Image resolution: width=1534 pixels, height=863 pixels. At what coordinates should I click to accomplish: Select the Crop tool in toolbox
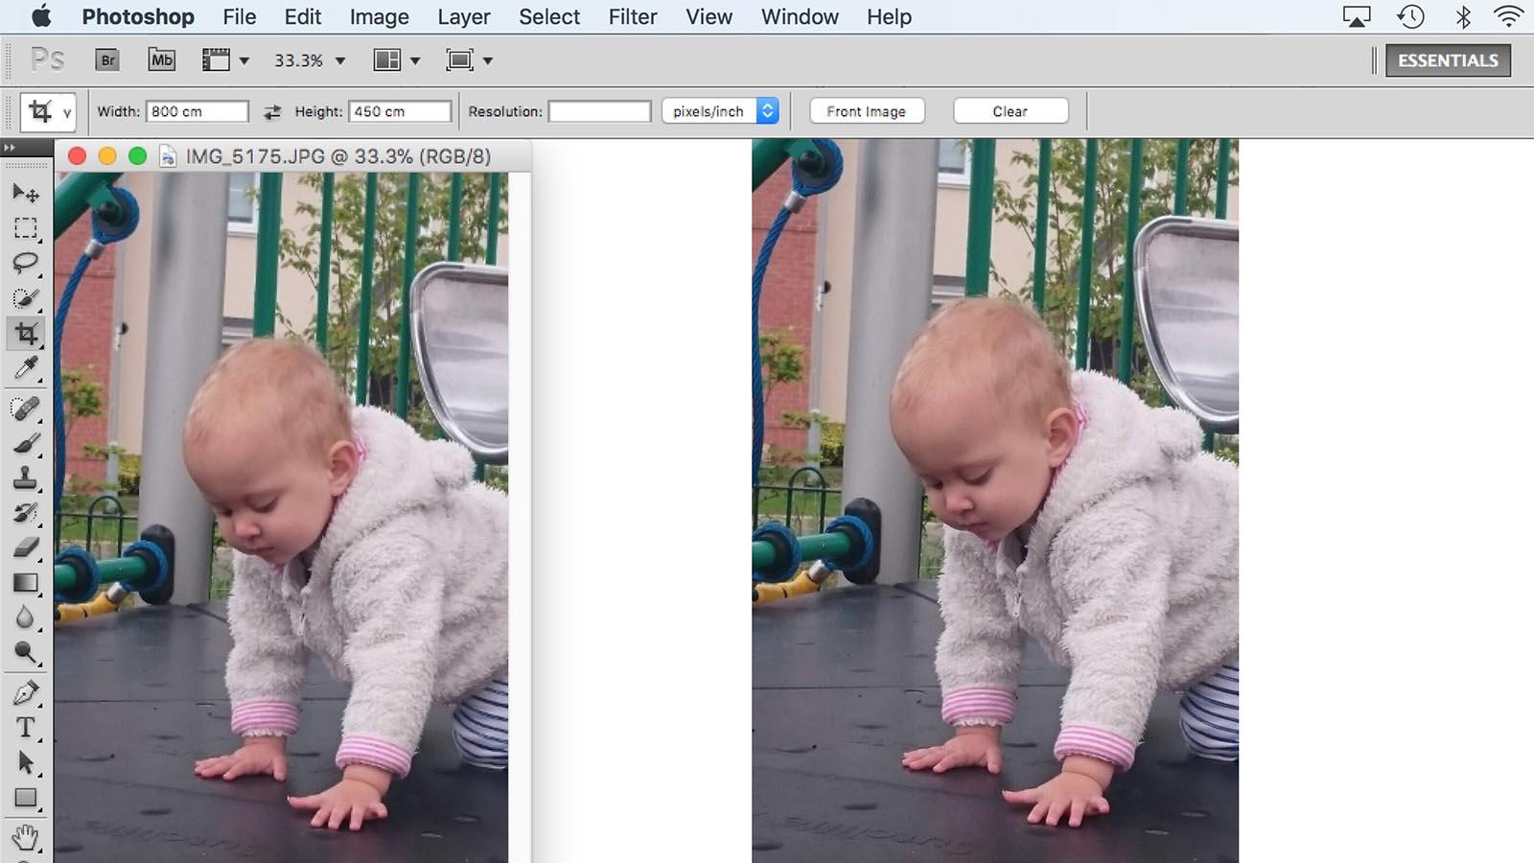(26, 333)
